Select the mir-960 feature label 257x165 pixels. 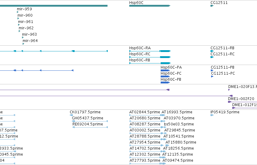(x=25, y=15)
